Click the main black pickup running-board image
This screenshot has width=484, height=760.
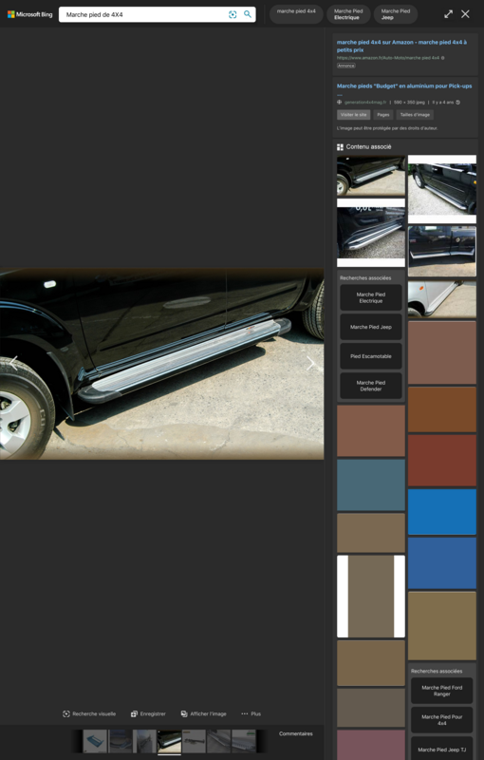(161, 364)
